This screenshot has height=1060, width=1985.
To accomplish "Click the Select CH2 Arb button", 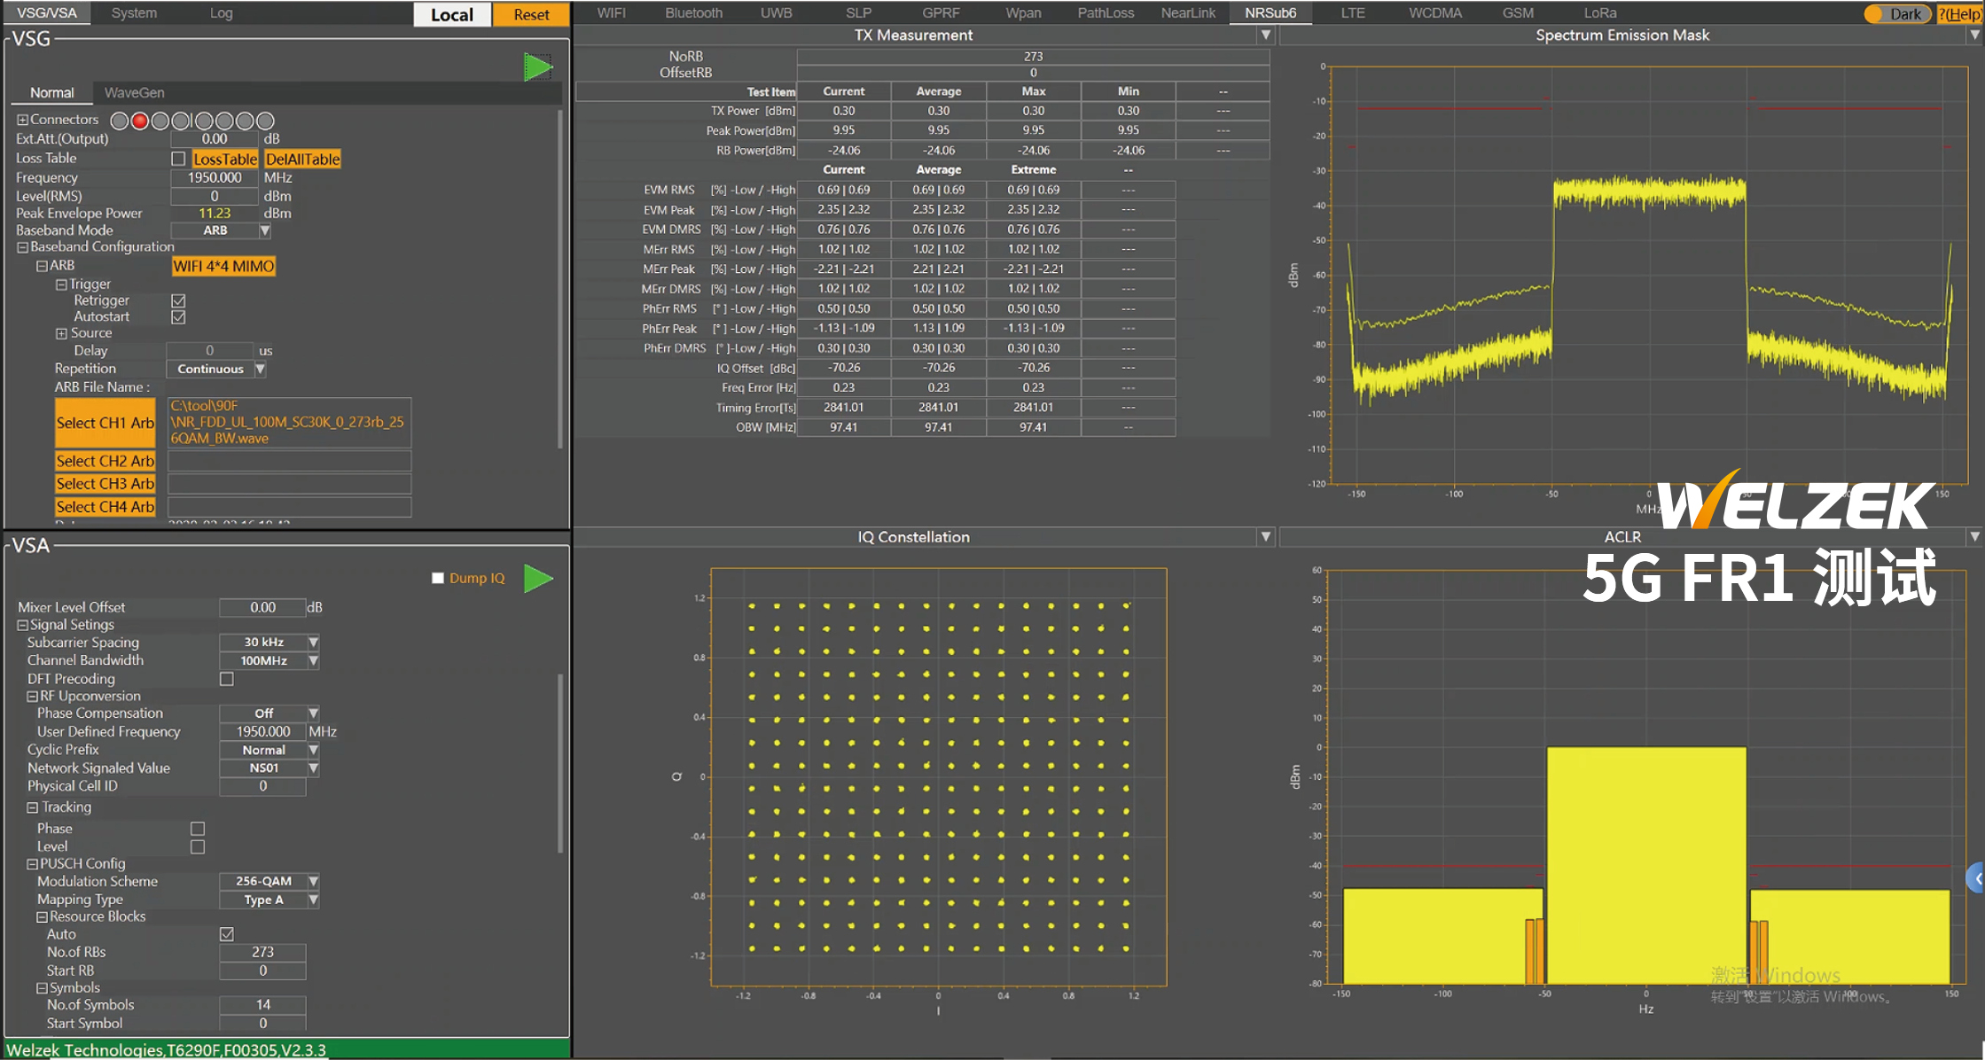I will pyautogui.click(x=105, y=461).
